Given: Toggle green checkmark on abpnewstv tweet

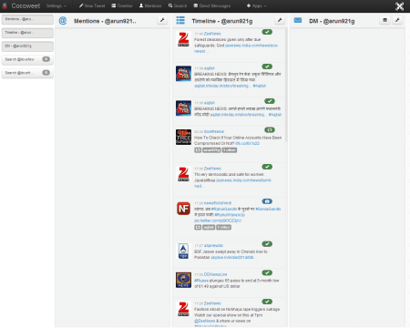Looking at the screenshot, I should [267, 244].
